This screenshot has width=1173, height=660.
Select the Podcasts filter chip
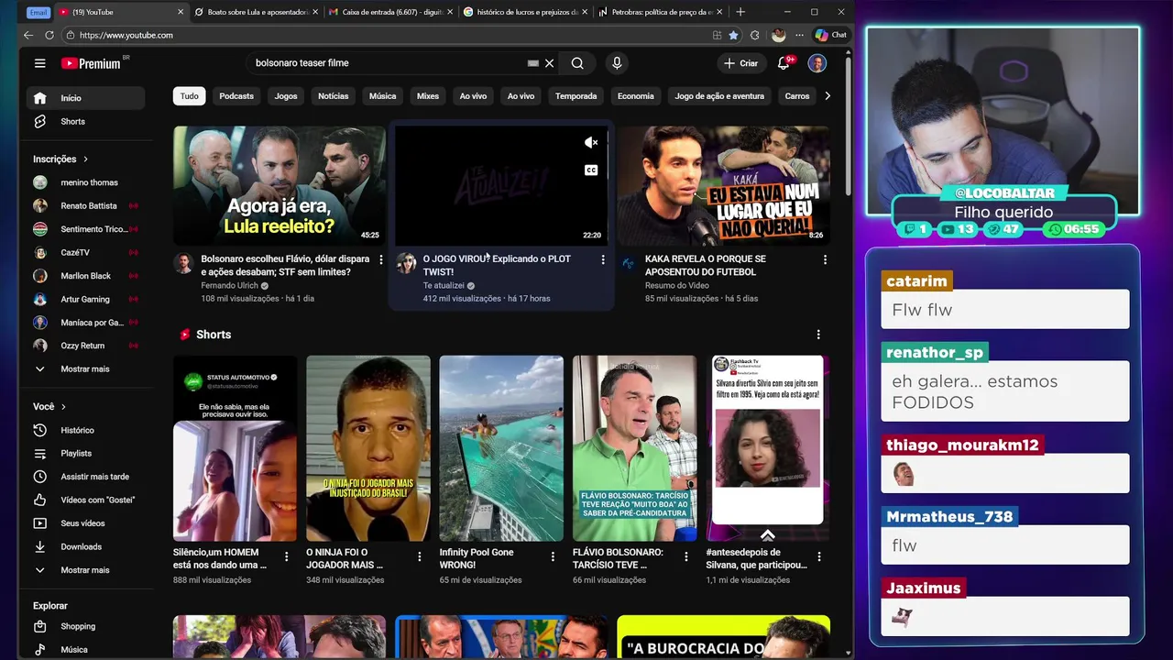coord(236,95)
